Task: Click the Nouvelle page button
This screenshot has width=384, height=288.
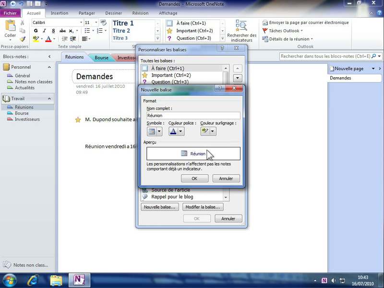Action: coord(347,69)
